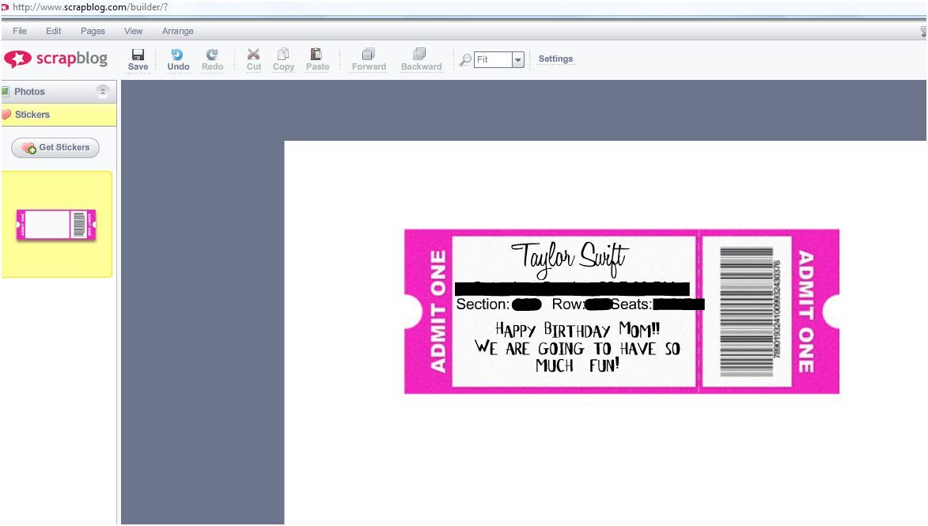Undo the last action

(177, 60)
